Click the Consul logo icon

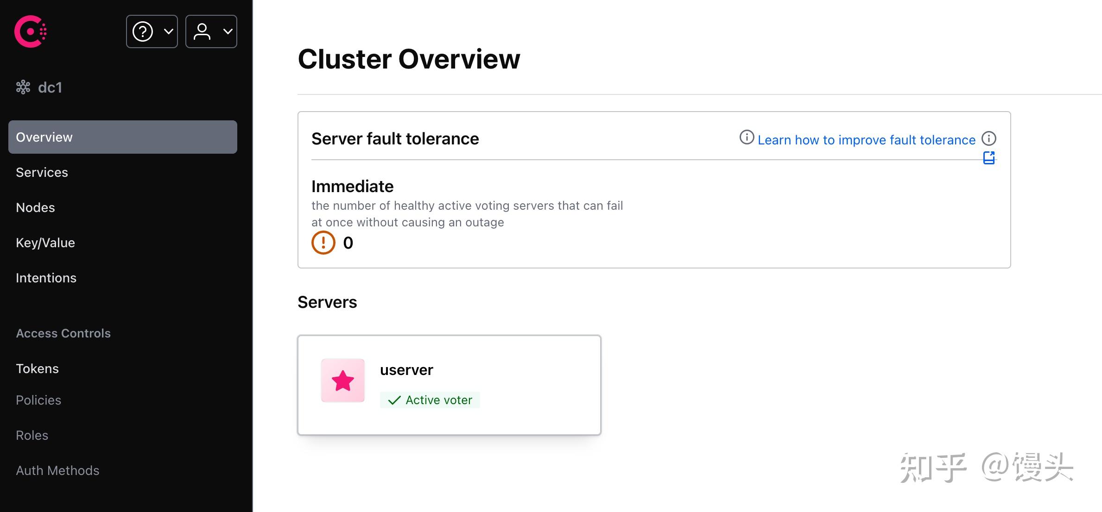click(x=30, y=31)
